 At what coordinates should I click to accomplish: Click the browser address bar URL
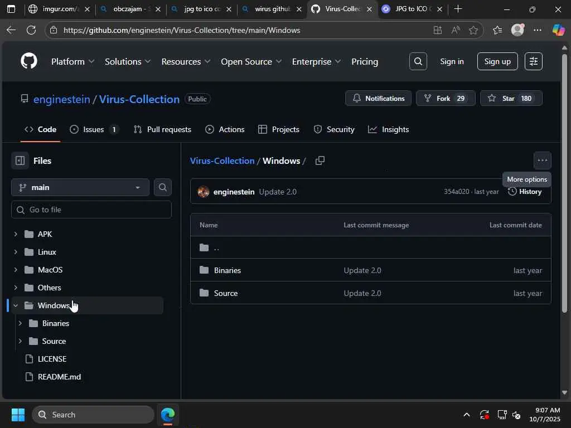click(x=182, y=30)
